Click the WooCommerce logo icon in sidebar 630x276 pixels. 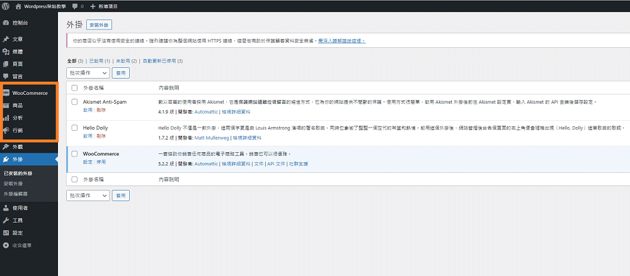click(x=6, y=93)
